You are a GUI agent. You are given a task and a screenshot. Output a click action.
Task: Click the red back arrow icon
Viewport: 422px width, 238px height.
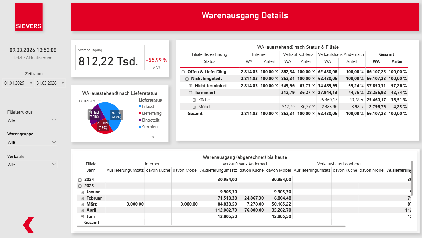29,225
